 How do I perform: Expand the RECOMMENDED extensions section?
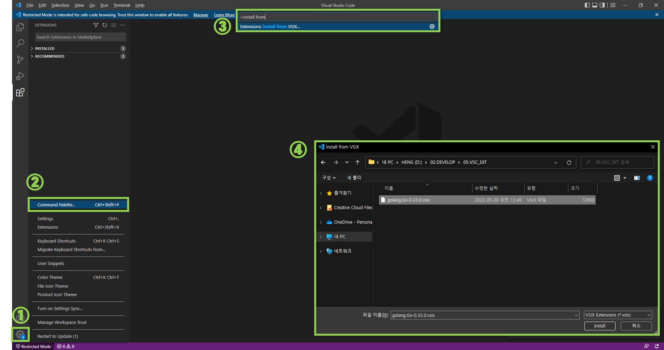(x=32, y=56)
